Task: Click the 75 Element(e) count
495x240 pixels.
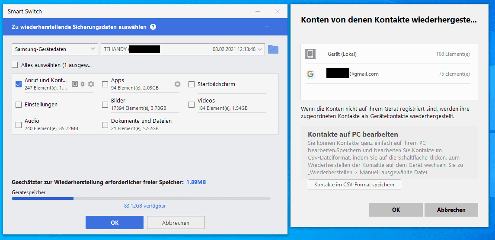Action: pos(454,74)
